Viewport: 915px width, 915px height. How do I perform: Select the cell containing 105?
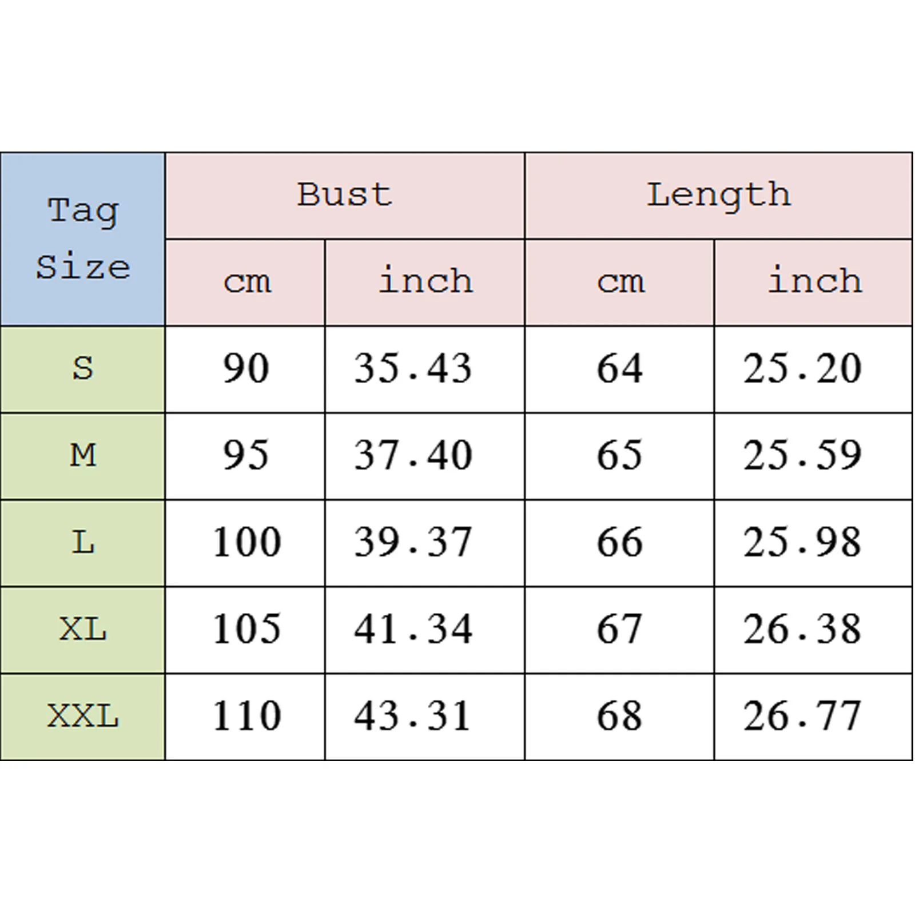coord(246,630)
